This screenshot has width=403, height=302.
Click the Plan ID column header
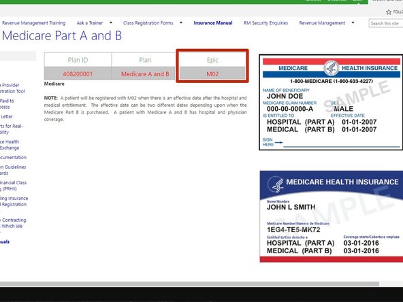pyautogui.click(x=78, y=60)
